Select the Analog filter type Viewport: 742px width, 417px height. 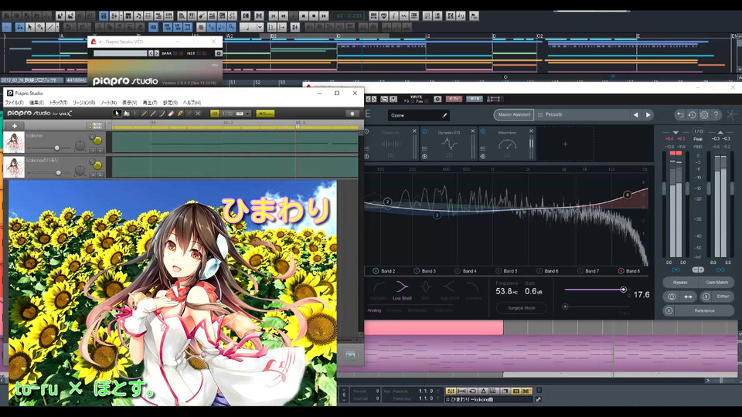click(x=374, y=310)
